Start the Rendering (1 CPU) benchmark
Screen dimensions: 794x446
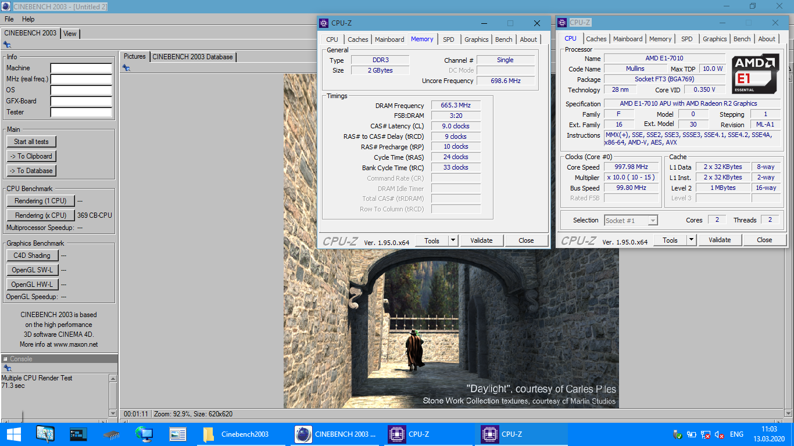(x=41, y=201)
